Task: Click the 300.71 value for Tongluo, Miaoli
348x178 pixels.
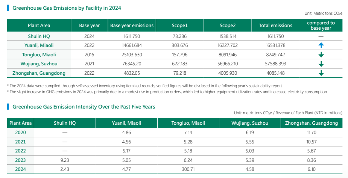Action: click(188, 169)
